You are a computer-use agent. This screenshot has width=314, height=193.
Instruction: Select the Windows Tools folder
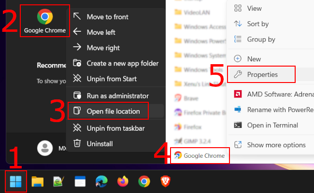198,69
